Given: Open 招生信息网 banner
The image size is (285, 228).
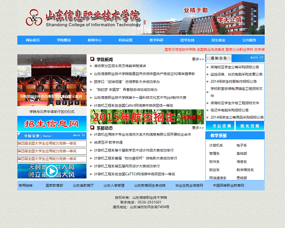Looking at the screenshot, I should coord(52,123).
